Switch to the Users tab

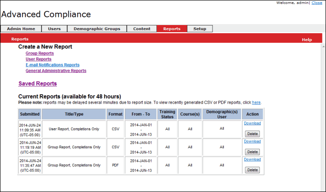click(x=54, y=29)
